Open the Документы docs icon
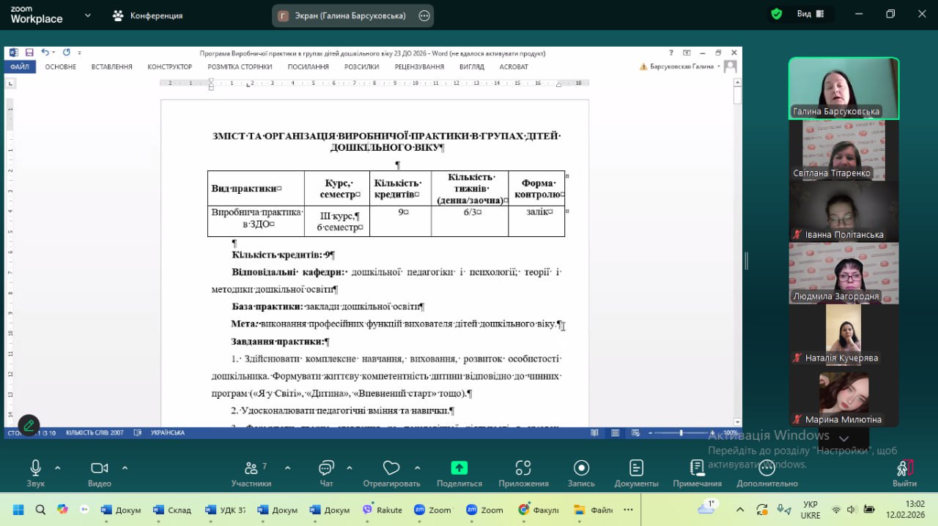The width and height of the screenshot is (938, 526). (x=636, y=468)
